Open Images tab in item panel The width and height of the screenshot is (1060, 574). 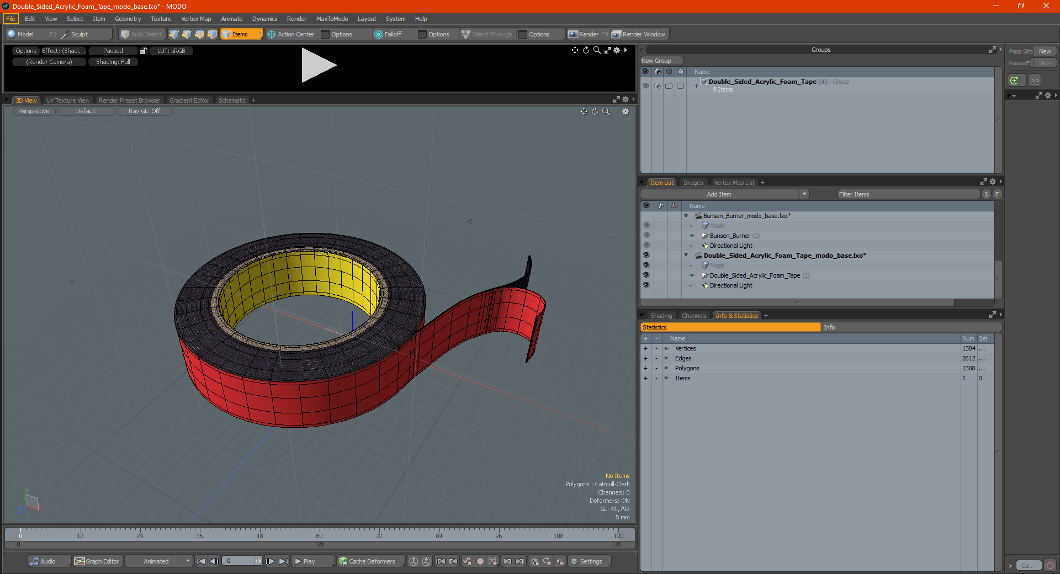point(693,183)
